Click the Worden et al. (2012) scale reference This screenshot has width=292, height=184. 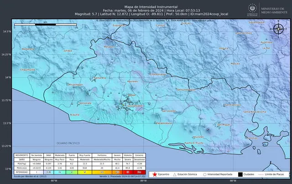point(31,176)
